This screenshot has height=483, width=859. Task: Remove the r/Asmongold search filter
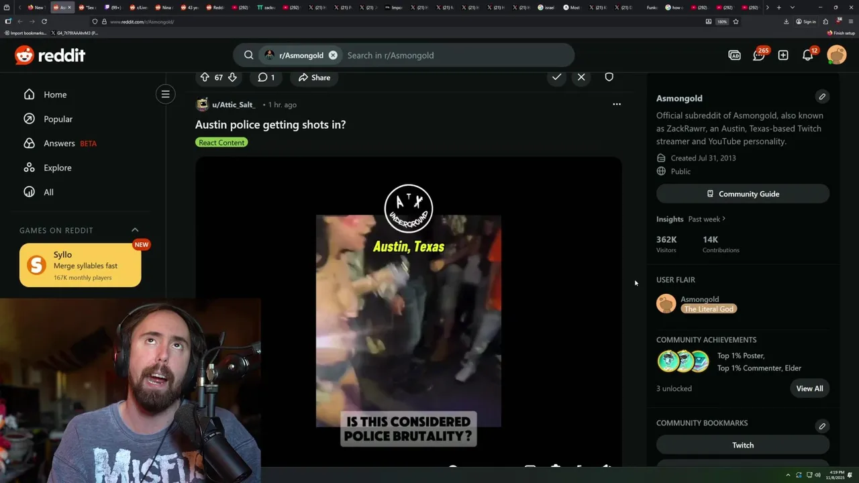tap(333, 55)
